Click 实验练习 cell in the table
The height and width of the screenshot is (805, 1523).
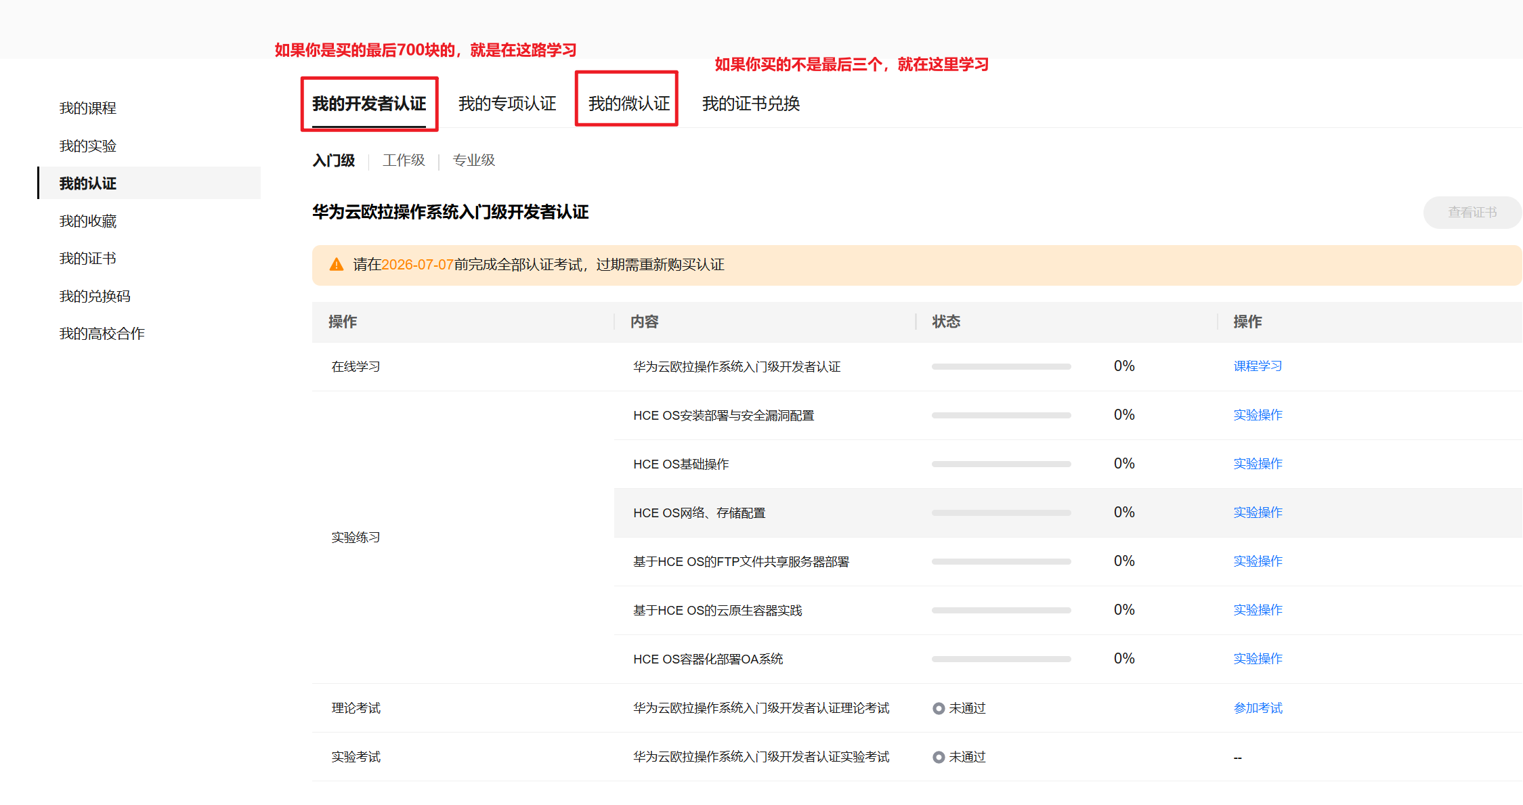(x=356, y=538)
